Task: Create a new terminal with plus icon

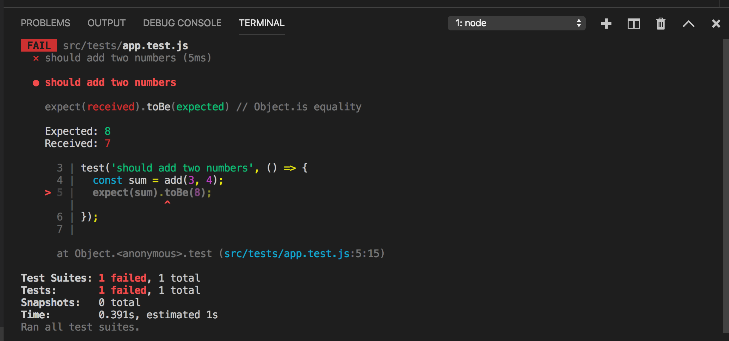Action: click(x=606, y=24)
